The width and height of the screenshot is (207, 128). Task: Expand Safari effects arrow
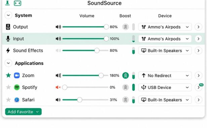[198, 100]
